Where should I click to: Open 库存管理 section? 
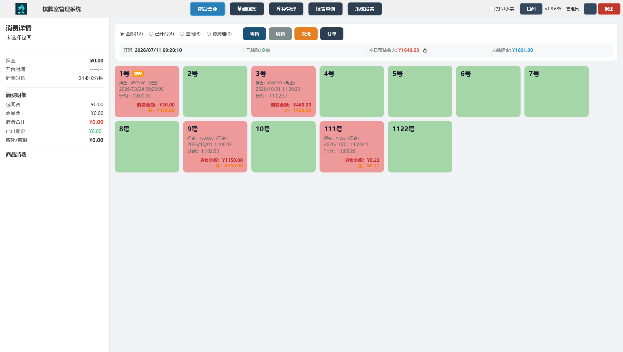[x=286, y=9]
